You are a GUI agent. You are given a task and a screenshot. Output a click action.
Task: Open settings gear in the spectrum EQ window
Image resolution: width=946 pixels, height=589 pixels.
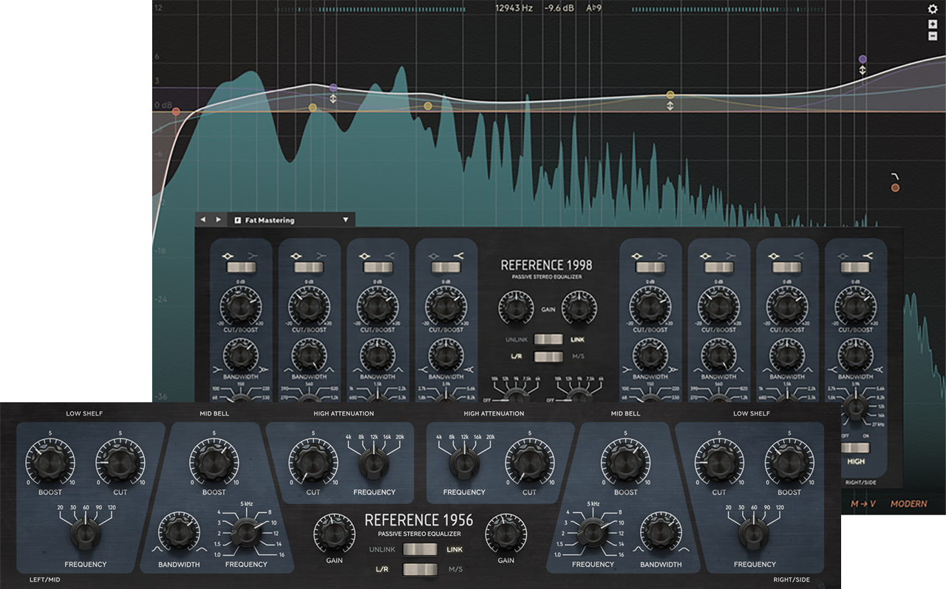tap(933, 9)
